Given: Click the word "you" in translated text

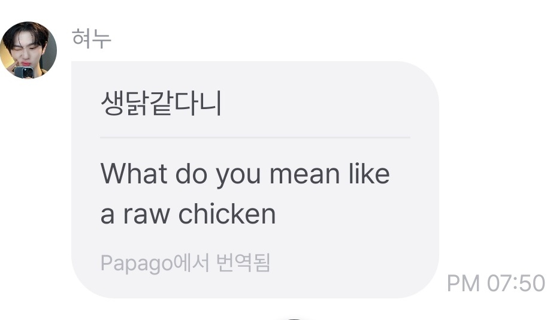Looking at the screenshot, I should tap(238, 176).
